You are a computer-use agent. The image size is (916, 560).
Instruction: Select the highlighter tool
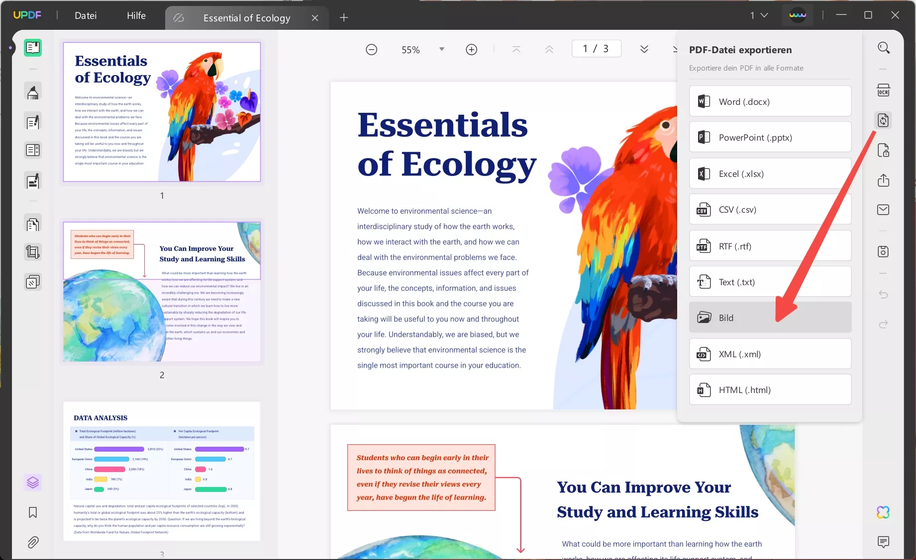point(33,91)
